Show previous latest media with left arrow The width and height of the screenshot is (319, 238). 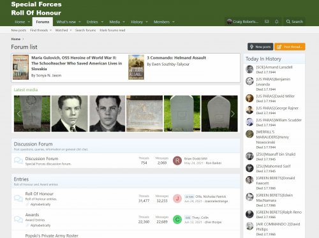coord(19,114)
